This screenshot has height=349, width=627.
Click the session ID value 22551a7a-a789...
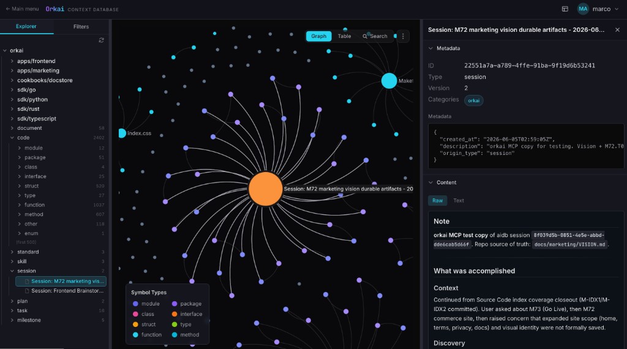[530, 66]
